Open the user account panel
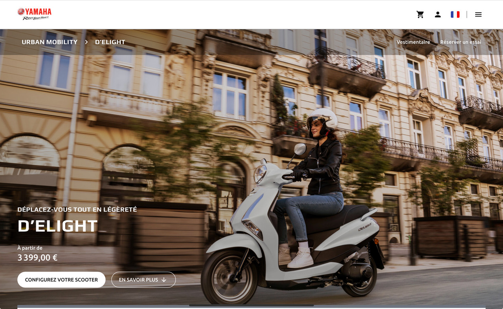The image size is (503, 309). [x=438, y=14]
